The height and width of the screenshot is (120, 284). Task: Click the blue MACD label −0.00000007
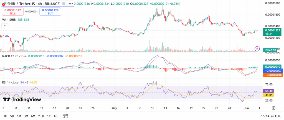(x=273, y=71)
